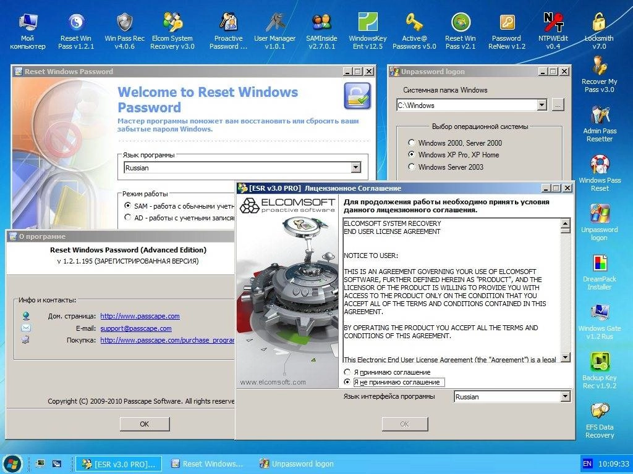This screenshot has height=474, width=633.
Task: Click OK in the About program dialog
Action: point(145,424)
